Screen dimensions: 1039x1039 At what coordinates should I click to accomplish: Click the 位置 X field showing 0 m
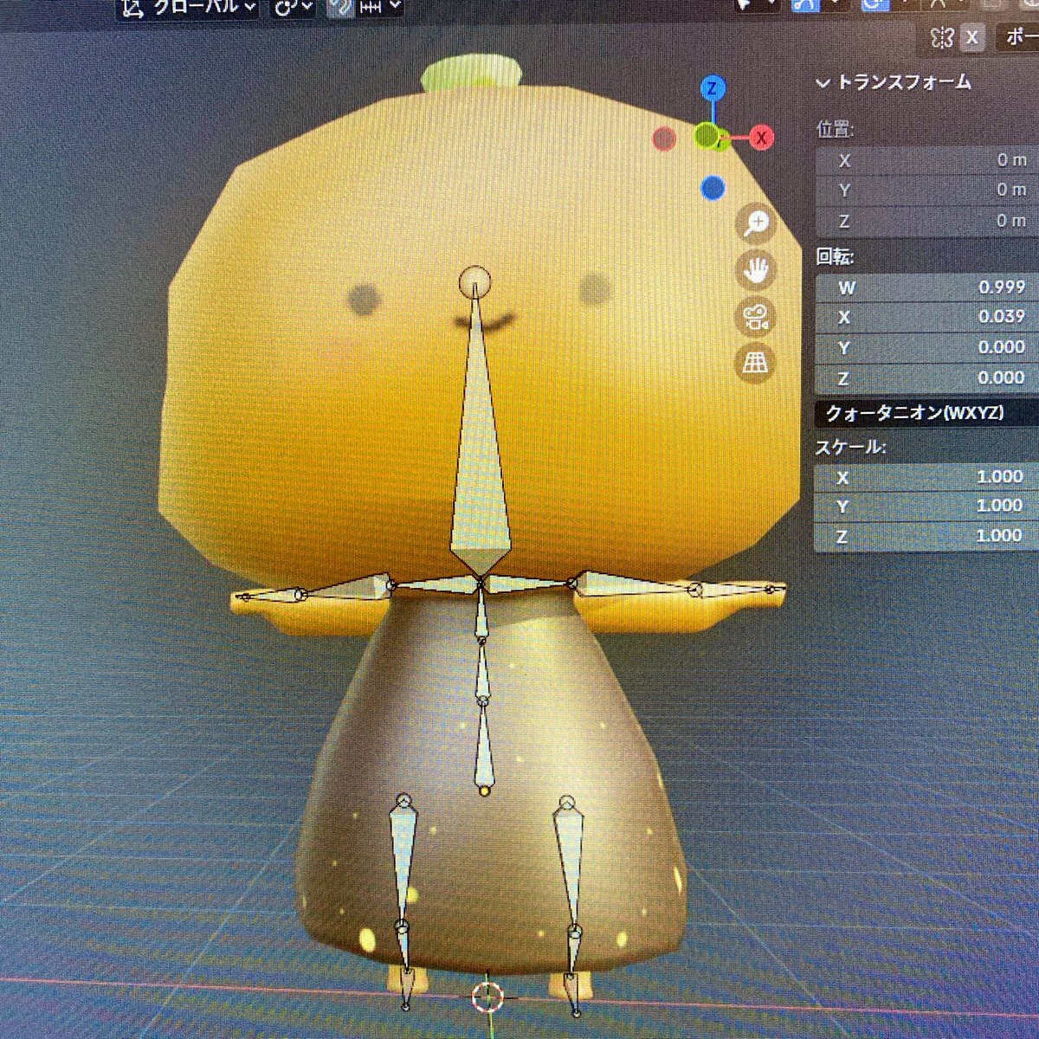tap(927, 160)
